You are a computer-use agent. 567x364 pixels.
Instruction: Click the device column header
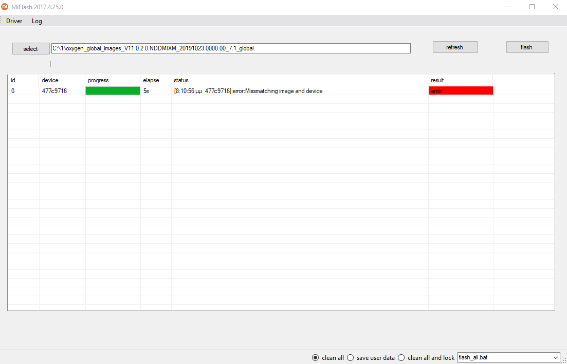point(62,80)
